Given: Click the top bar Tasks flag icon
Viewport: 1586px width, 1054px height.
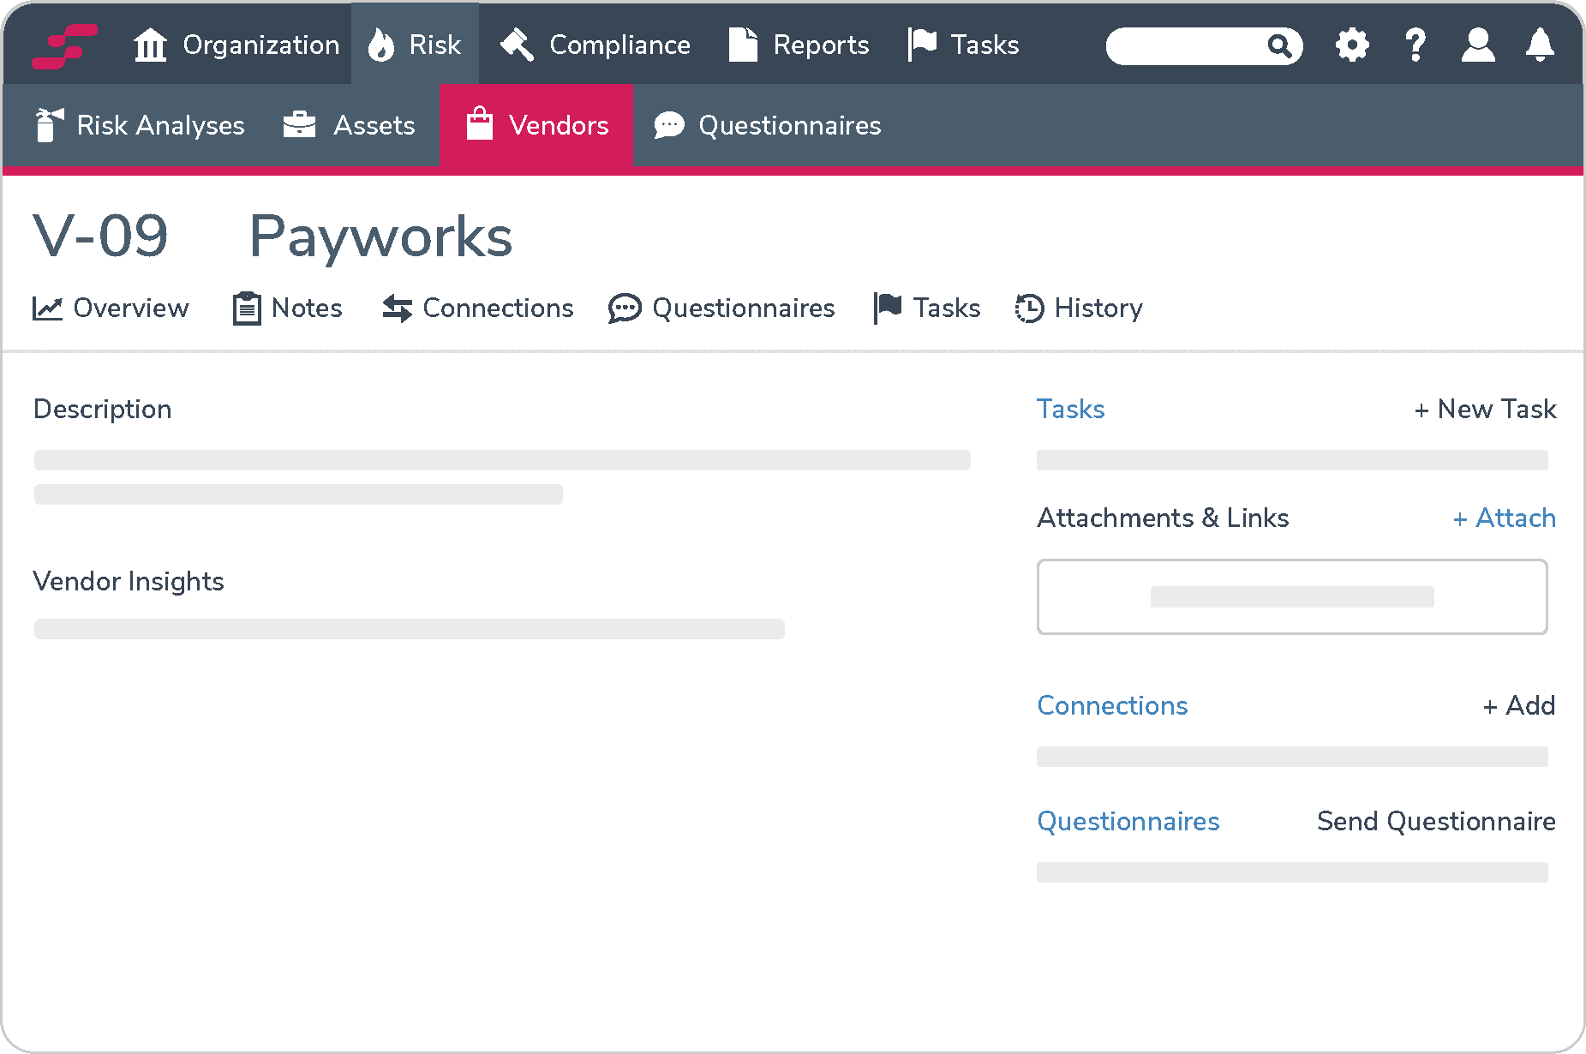Looking at the screenshot, I should tap(922, 45).
